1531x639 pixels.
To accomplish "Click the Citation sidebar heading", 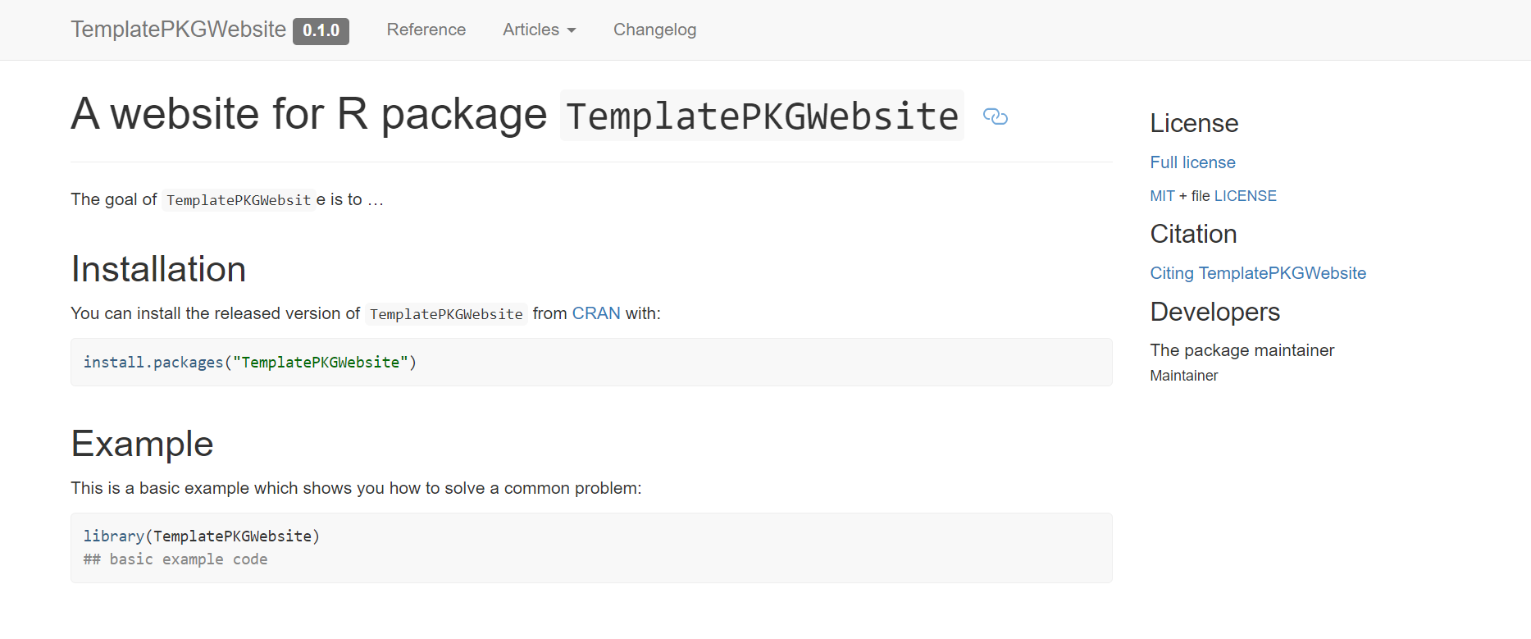I will pyautogui.click(x=1193, y=234).
